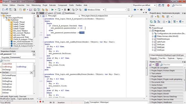Start macro recording with red dot
The height and width of the screenshot is (104, 186).
coord(40,101)
